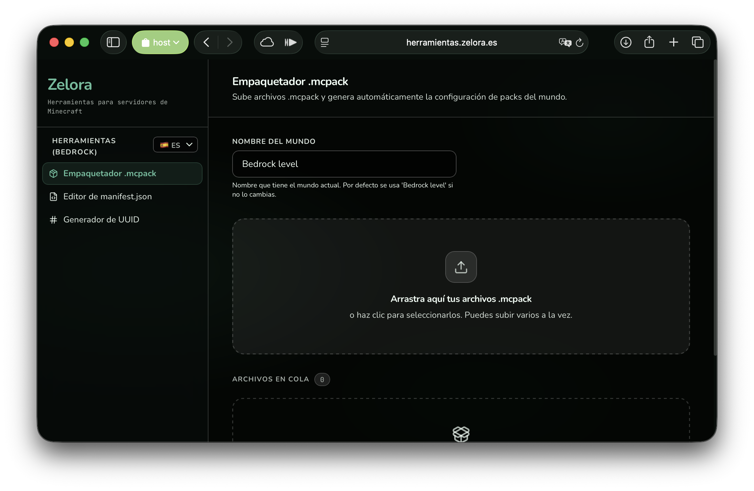Open Editor de manifest.json tool
The width and height of the screenshot is (754, 491).
[x=122, y=196]
